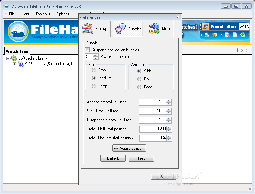This screenshot has width=255, height=194.
Task: Decrease Default left start position
Action: coord(169,131)
